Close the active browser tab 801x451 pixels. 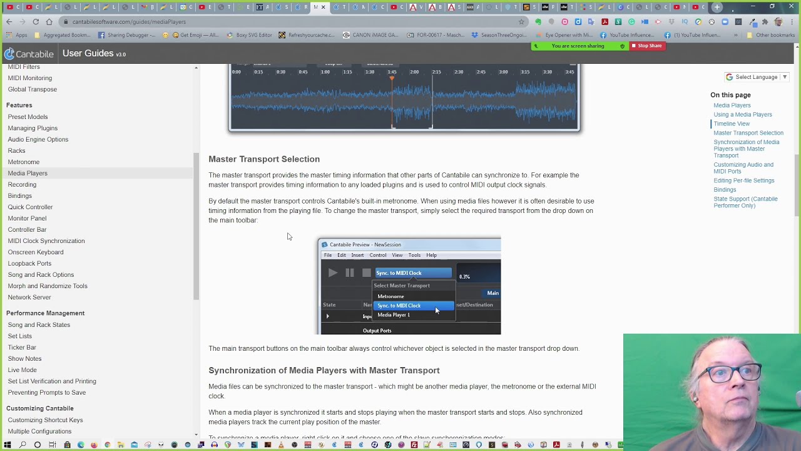324,7
